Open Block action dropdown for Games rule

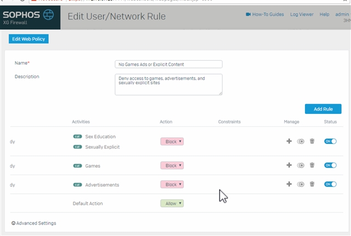point(172,165)
